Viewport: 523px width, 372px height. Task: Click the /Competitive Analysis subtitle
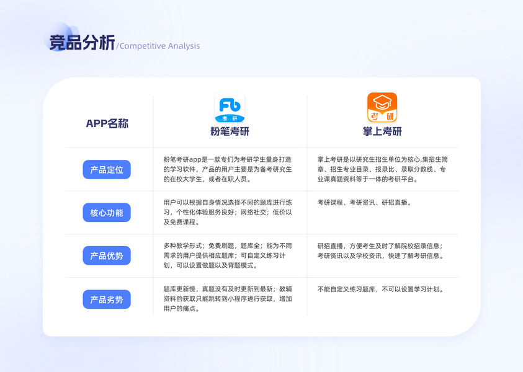pos(158,46)
